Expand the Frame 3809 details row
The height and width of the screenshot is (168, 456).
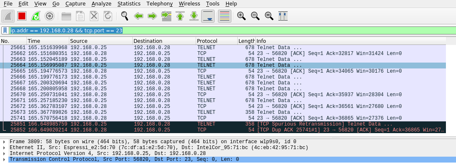tap(4, 142)
